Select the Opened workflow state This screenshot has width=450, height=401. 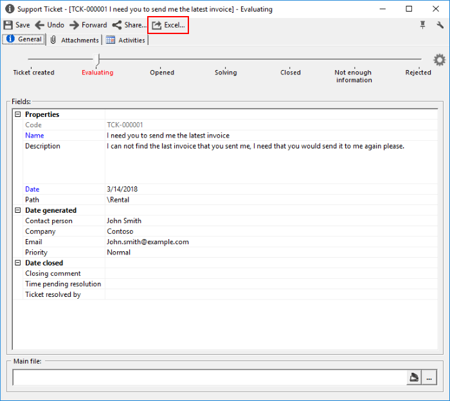point(162,73)
